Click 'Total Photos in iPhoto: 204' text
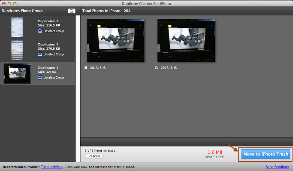Image resolution: width=293 pixels, height=171 pixels. coord(106,11)
